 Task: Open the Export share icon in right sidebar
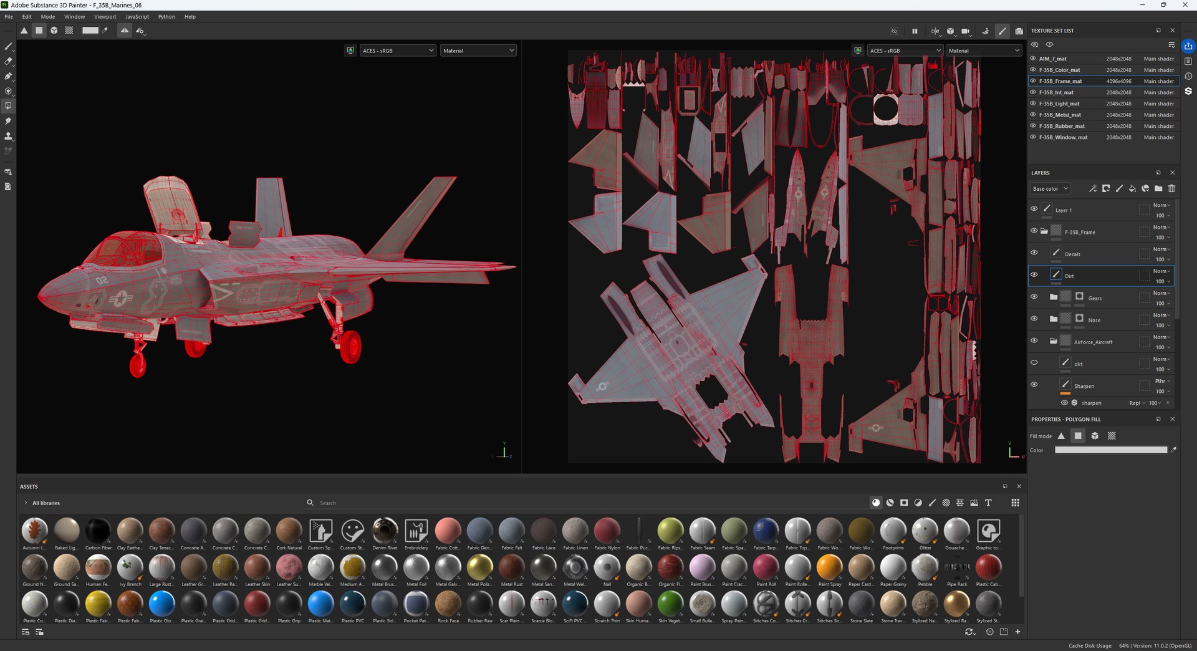click(1188, 46)
